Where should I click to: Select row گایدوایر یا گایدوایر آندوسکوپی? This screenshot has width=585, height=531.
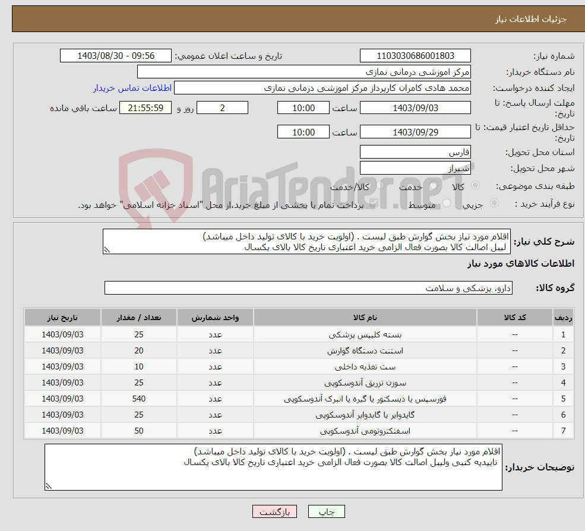point(299,415)
